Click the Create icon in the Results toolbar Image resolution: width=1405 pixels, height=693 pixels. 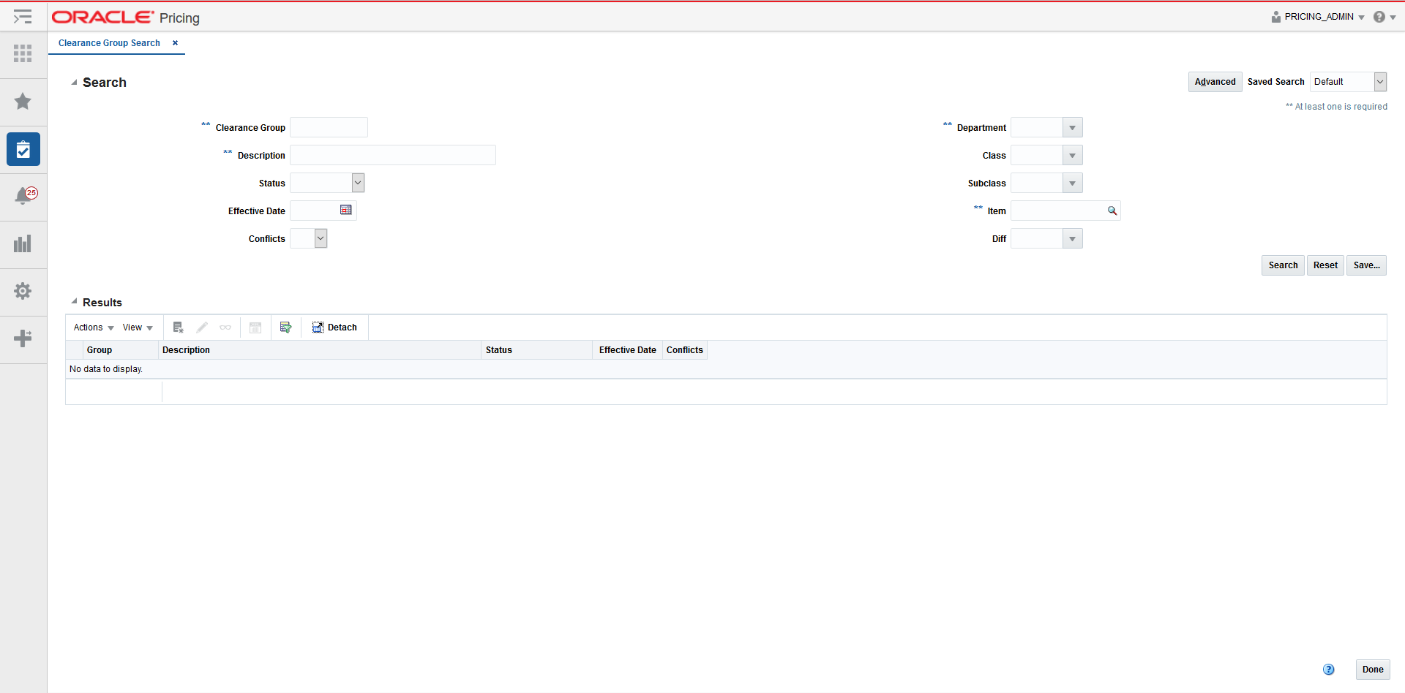tap(177, 327)
